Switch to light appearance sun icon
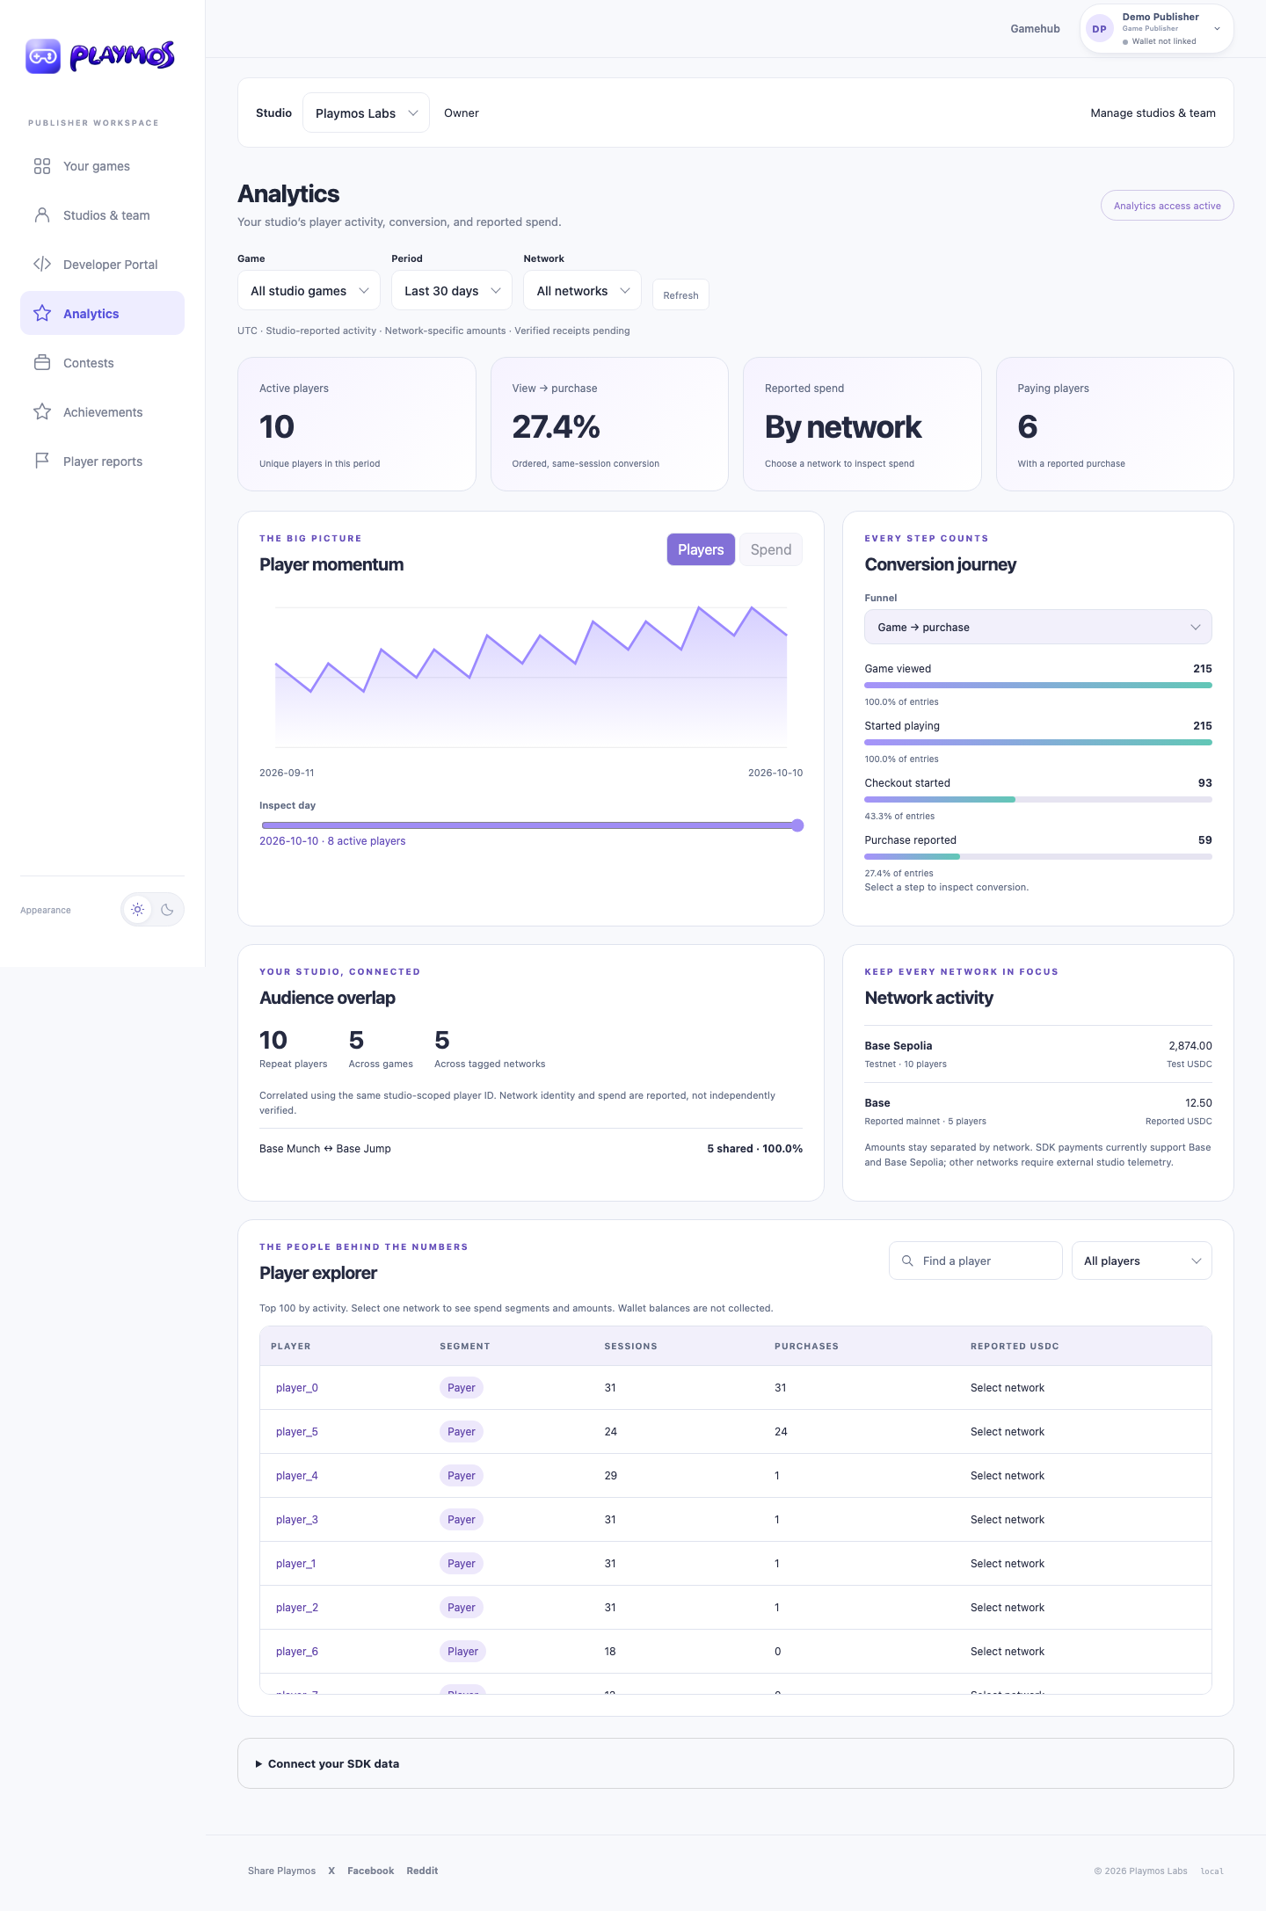The image size is (1266, 1911). tap(138, 910)
